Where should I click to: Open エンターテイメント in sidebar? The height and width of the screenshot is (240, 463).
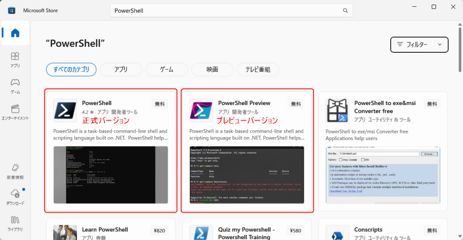15,112
